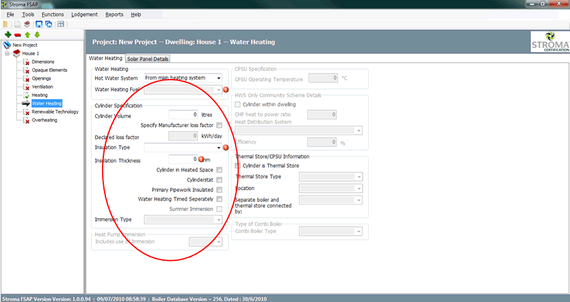Open the File menu
This screenshot has width=570, height=302.
click(x=10, y=15)
